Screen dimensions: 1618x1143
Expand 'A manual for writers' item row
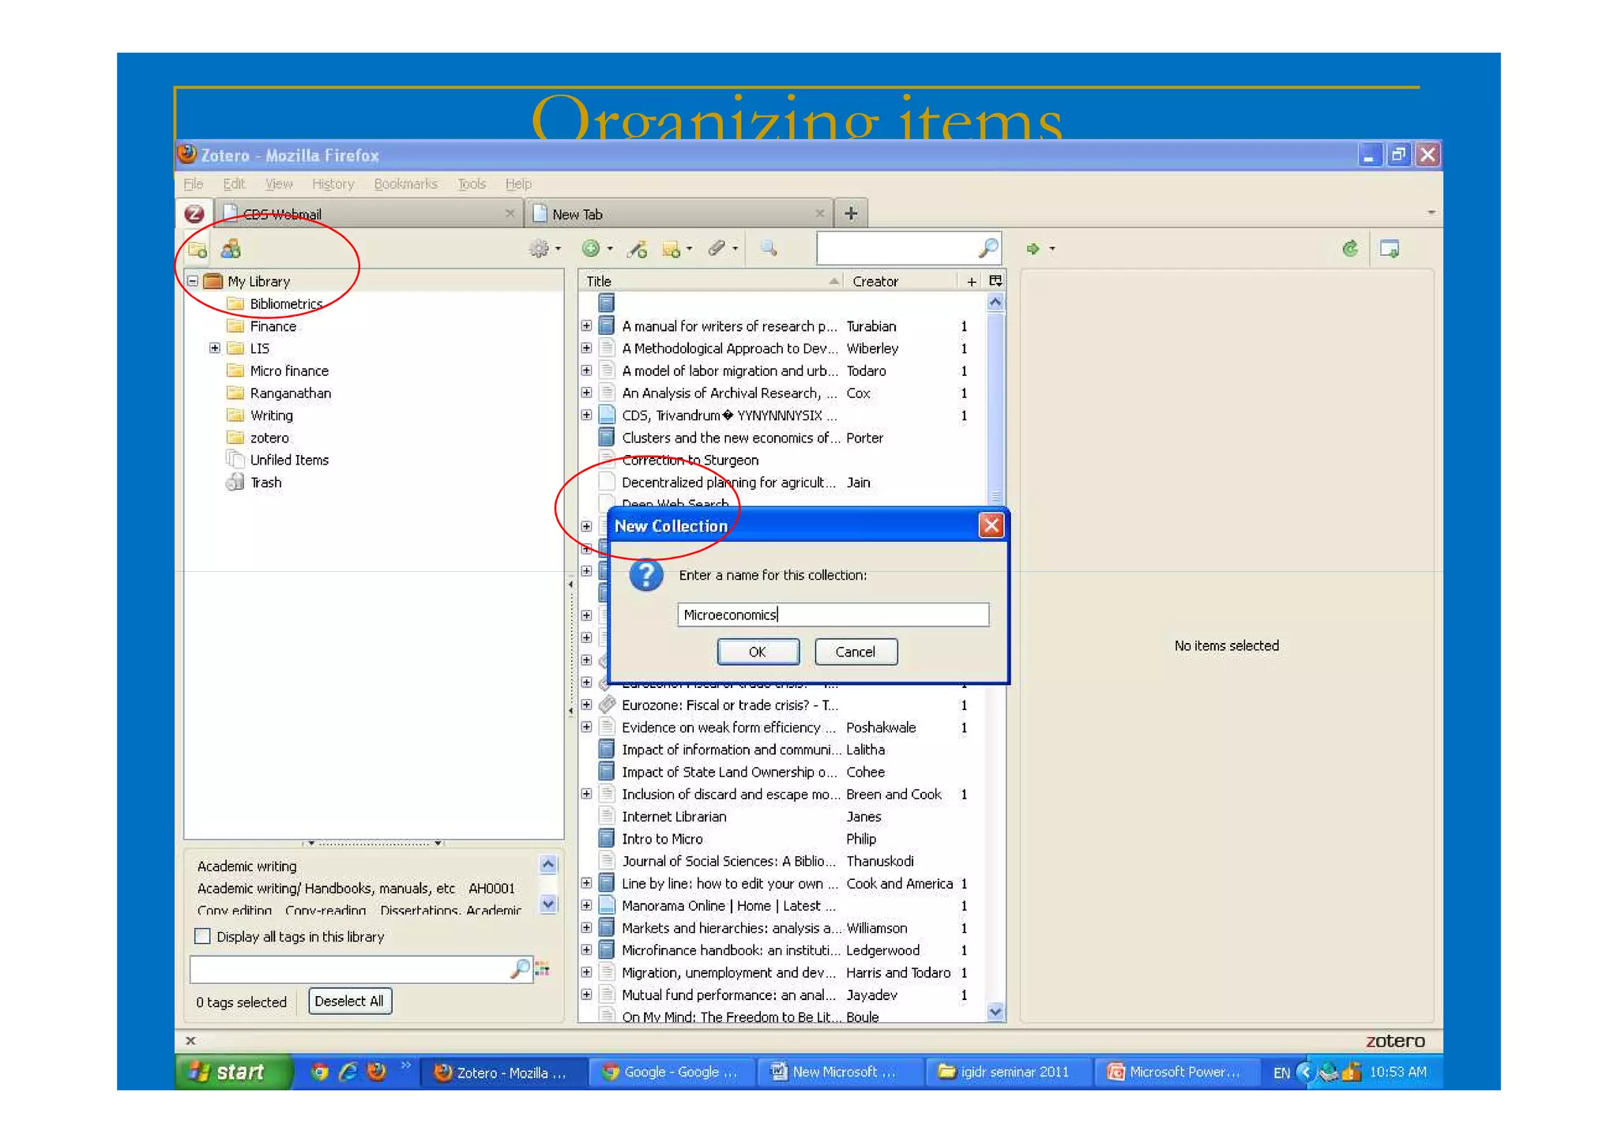tap(586, 326)
